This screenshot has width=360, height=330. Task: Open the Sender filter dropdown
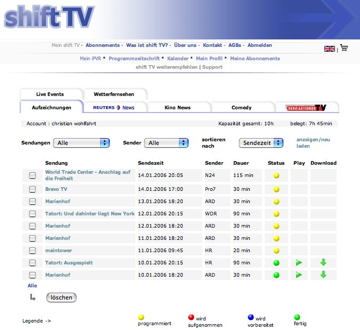pyautogui.click(x=167, y=143)
